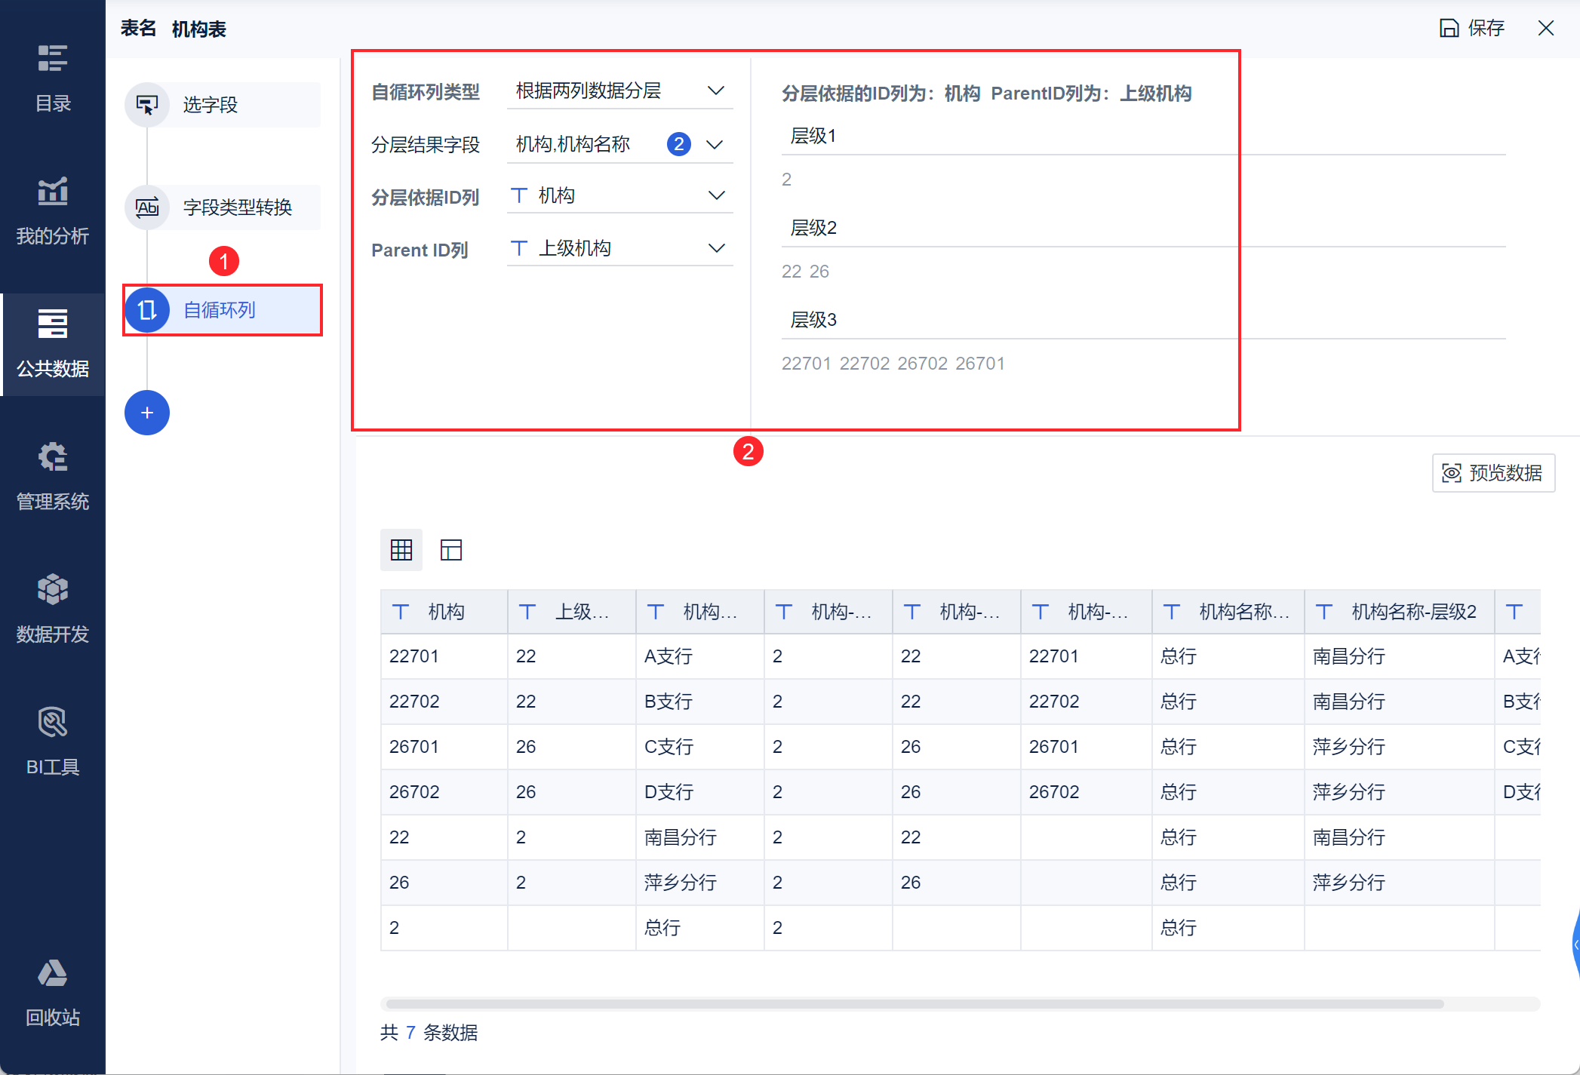Click the 预览数据 button
This screenshot has height=1075, width=1580.
click(1492, 473)
